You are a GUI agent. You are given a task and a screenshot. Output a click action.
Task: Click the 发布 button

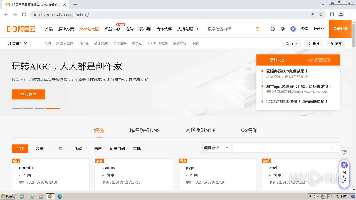[336, 43]
